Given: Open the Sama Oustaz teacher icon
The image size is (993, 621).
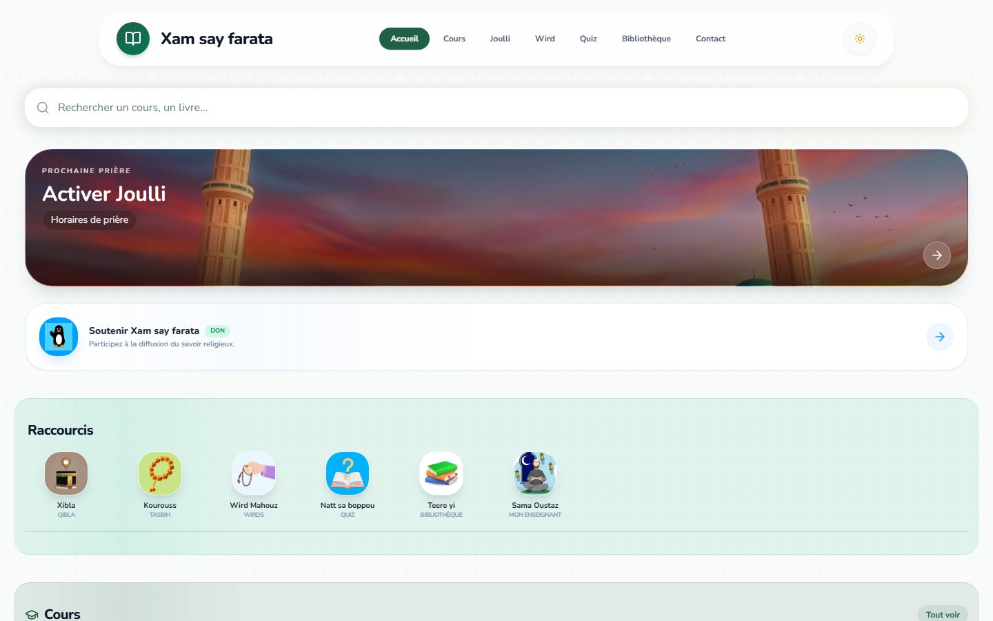Looking at the screenshot, I should point(535,473).
